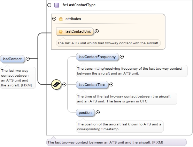
Task: Select the lastContactFrequency element node
Action: point(97,57)
